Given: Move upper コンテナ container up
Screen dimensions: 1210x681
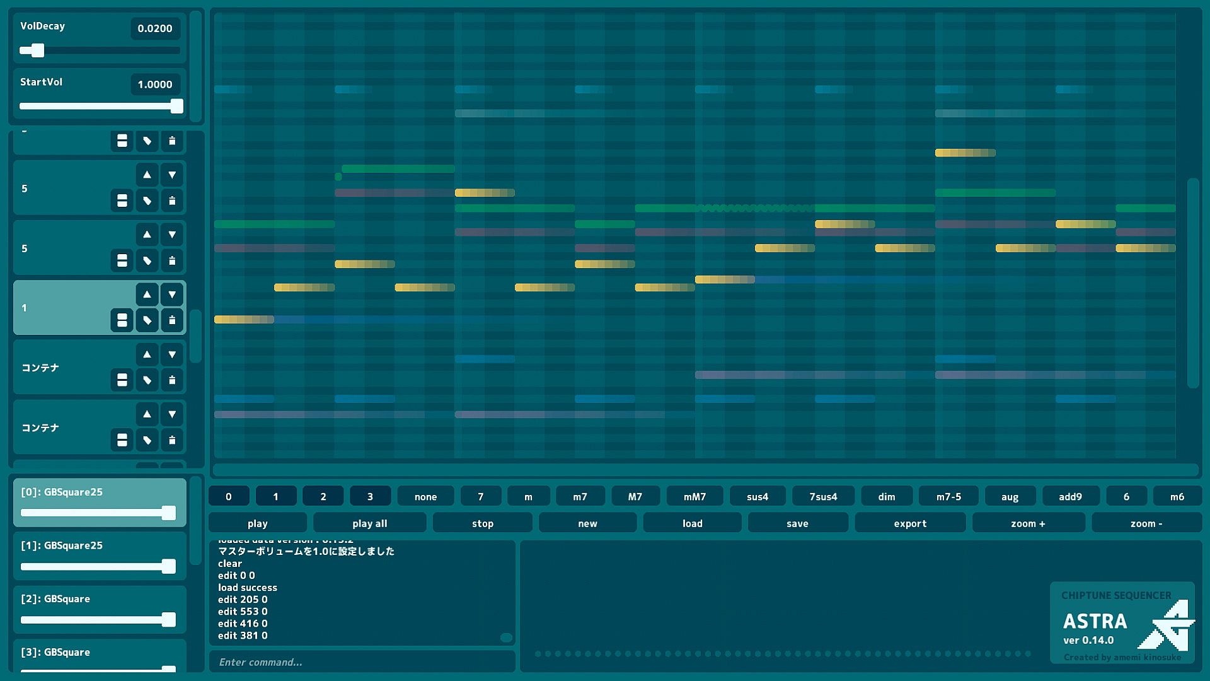Looking at the screenshot, I should (147, 354).
